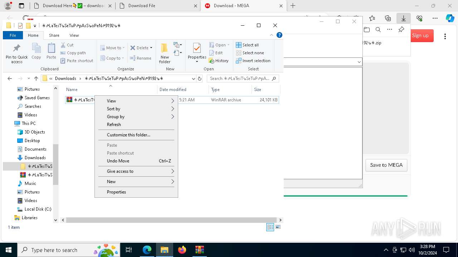Choose Undo Move from context menu
This screenshot has height=257, width=458.
[136, 161]
